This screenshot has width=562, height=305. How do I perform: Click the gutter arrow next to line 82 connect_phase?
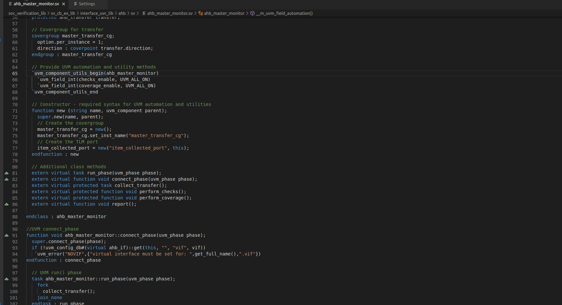click(7, 179)
